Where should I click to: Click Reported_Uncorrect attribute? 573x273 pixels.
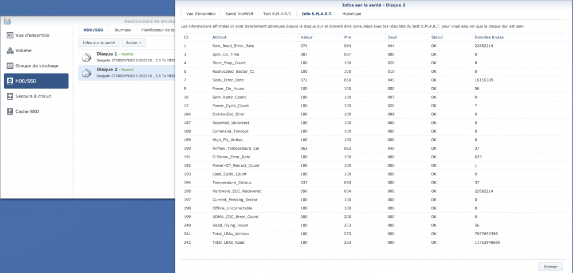coord(230,123)
